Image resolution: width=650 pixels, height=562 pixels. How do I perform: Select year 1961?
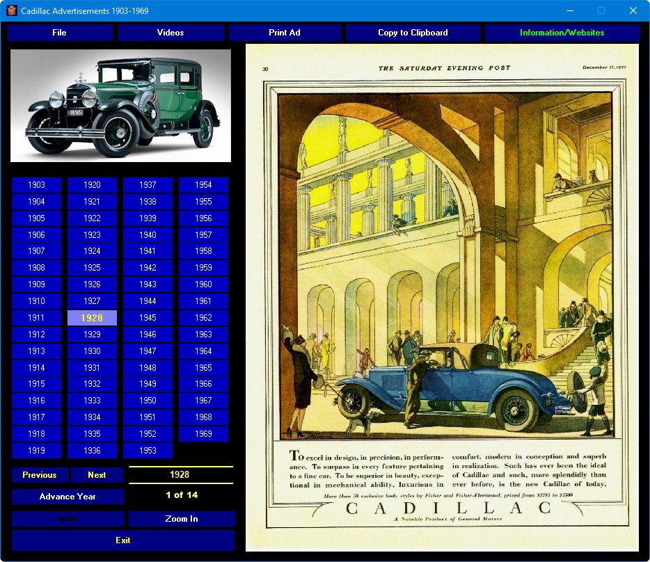coord(203,301)
